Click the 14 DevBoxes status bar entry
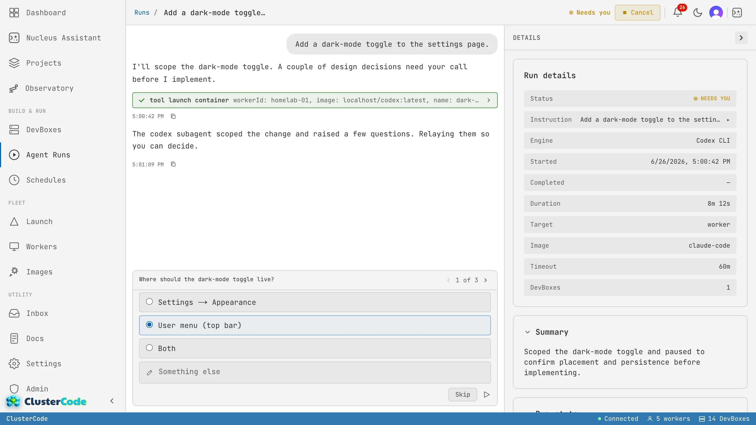 tap(724, 418)
